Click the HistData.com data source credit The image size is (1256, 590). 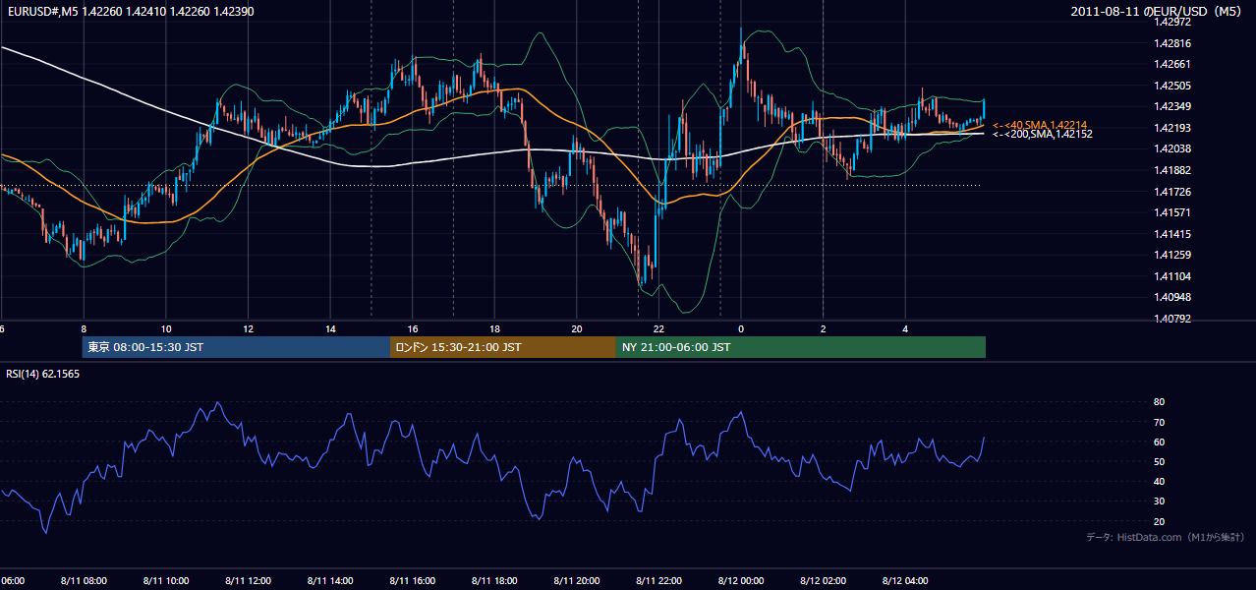tap(1166, 537)
